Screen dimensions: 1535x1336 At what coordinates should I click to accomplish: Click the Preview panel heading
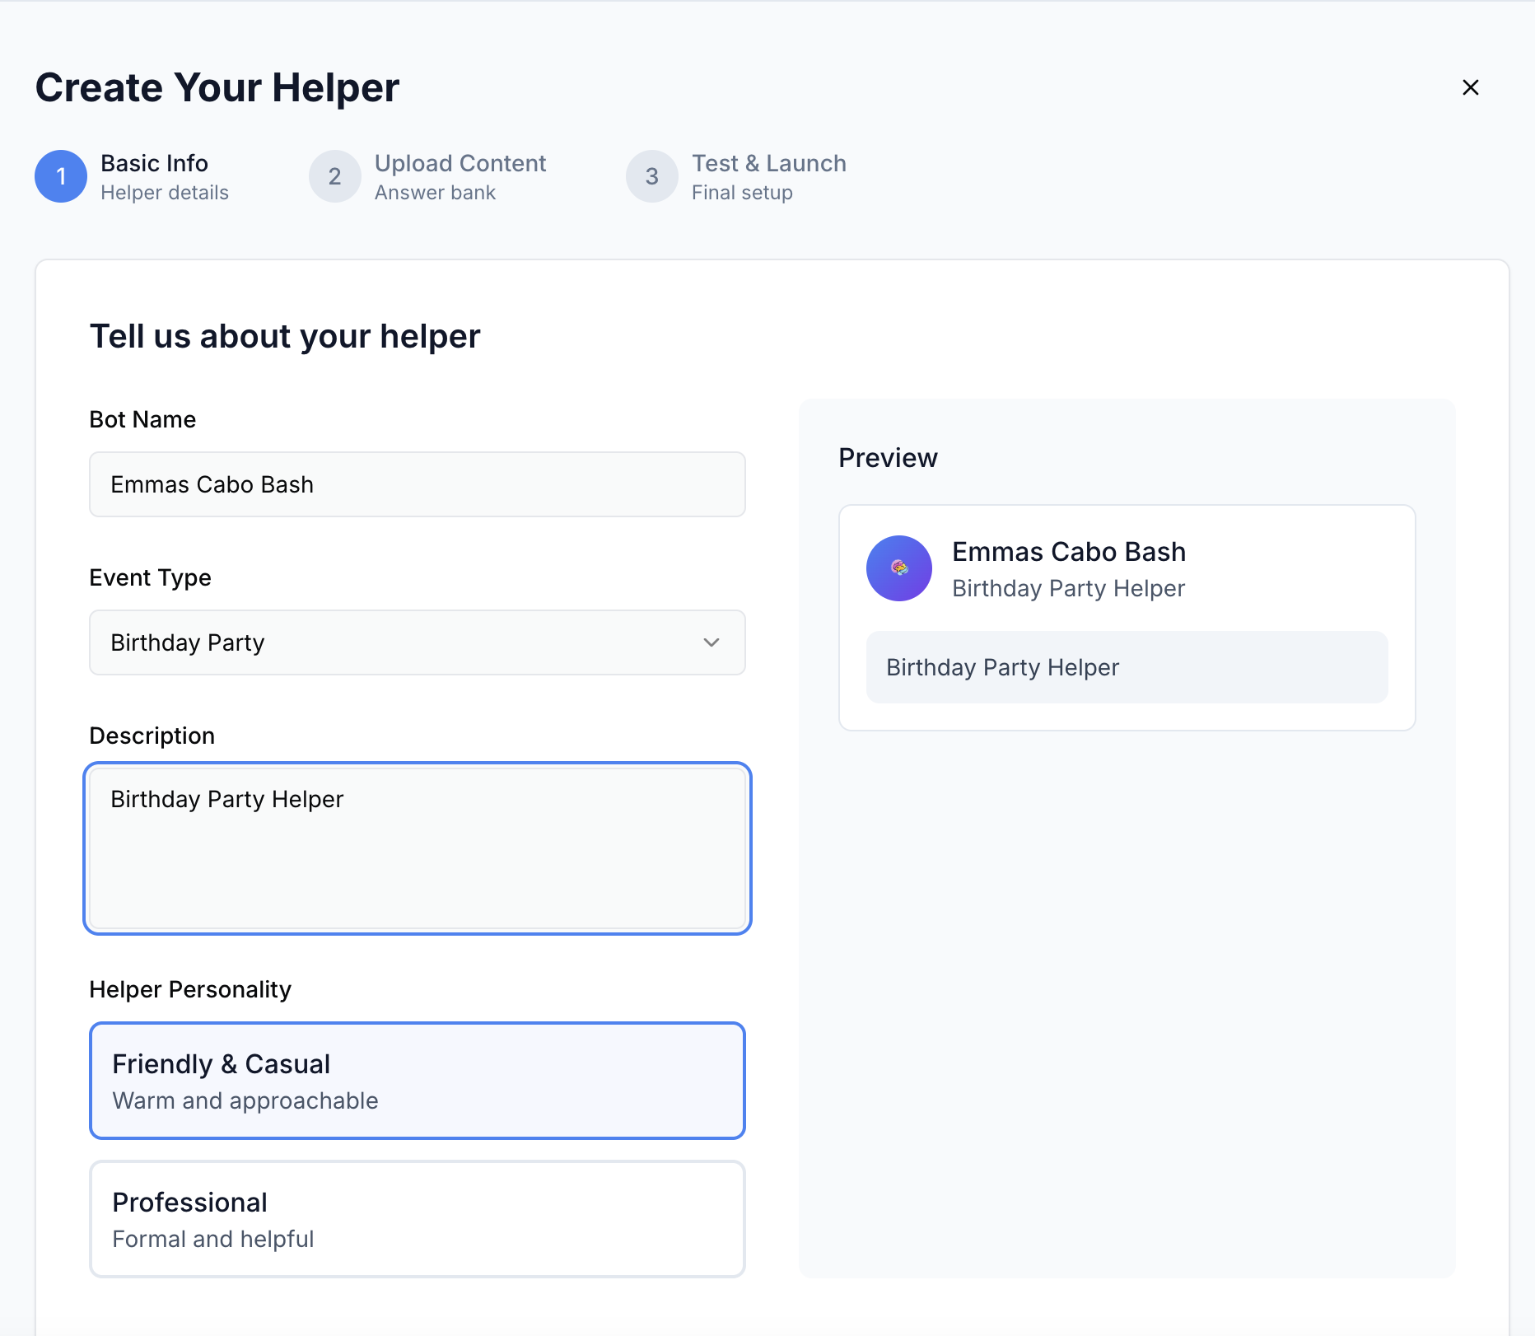pos(888,458)
